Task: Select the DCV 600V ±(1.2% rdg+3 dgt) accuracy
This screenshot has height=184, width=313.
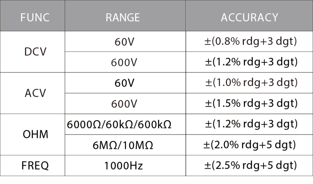Action: coord(251,63)
